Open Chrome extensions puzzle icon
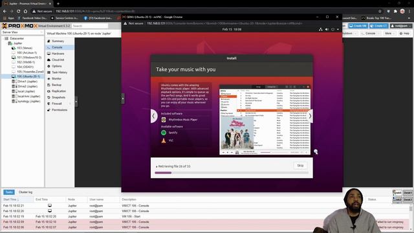The height and width of the screenshot is (233, 414). pos(395,12)
